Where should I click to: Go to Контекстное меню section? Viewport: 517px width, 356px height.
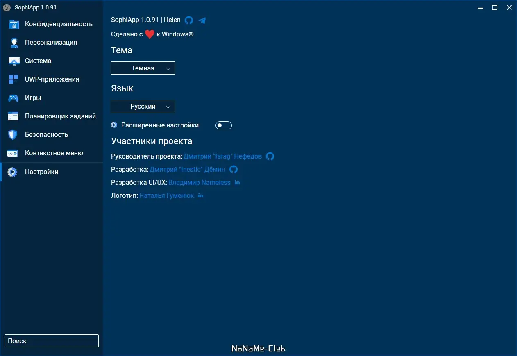tap(52, 153)
